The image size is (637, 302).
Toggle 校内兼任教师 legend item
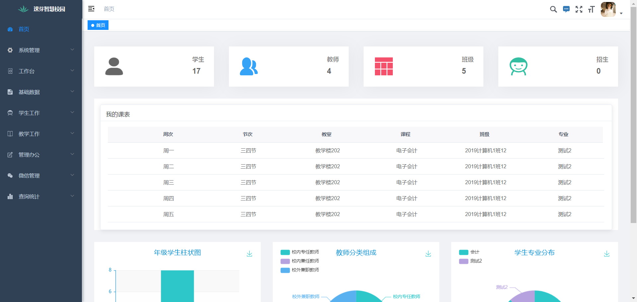pos(300,261)
